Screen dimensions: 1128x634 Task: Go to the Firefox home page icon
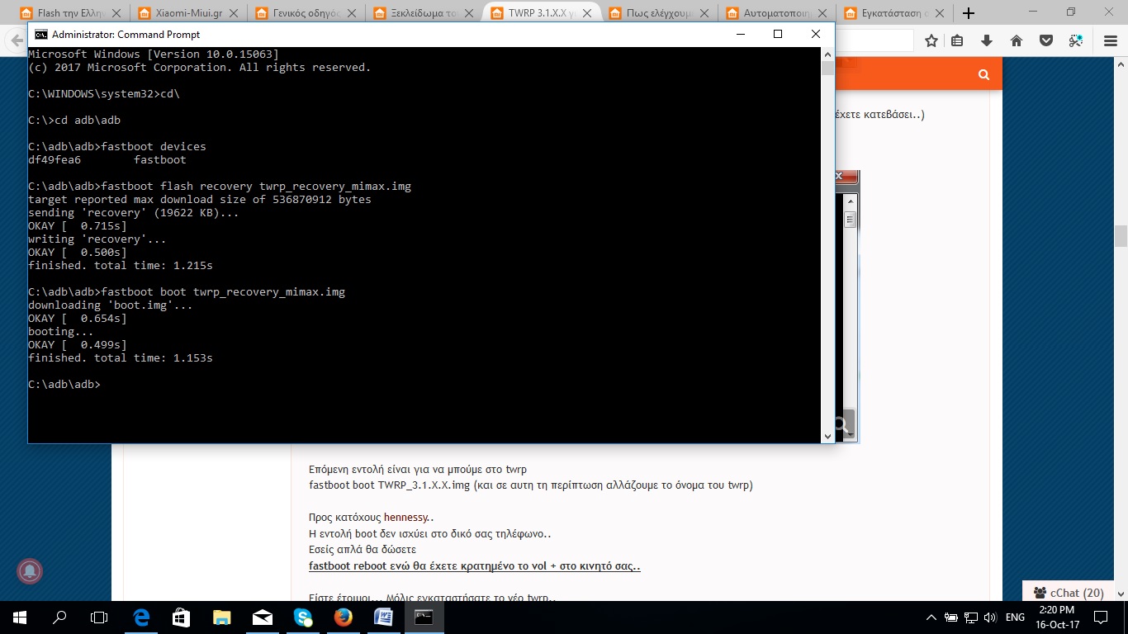1017,40
